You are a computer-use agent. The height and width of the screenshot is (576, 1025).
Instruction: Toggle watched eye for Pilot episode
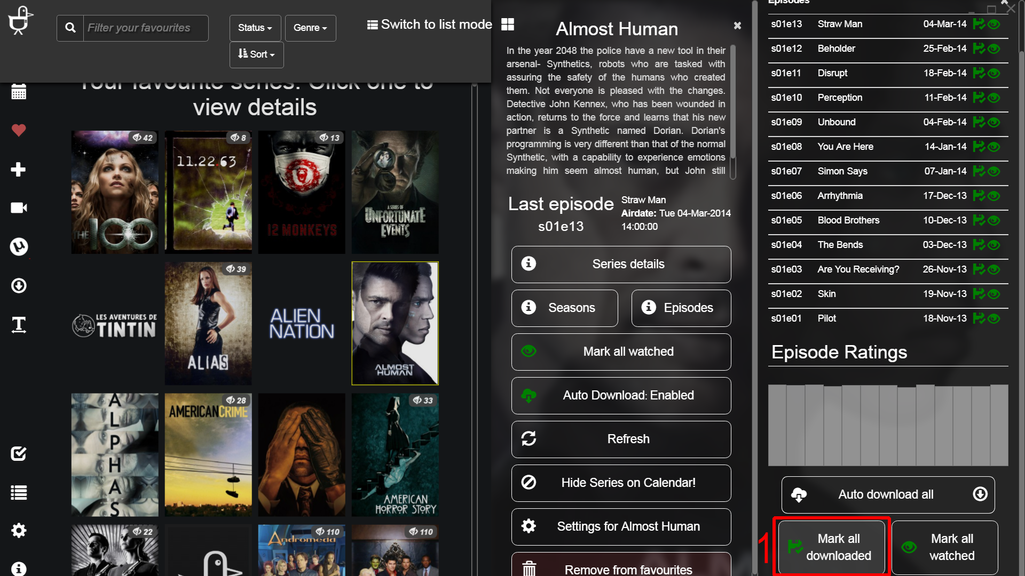pyautogui.click(x=994, y=318)
